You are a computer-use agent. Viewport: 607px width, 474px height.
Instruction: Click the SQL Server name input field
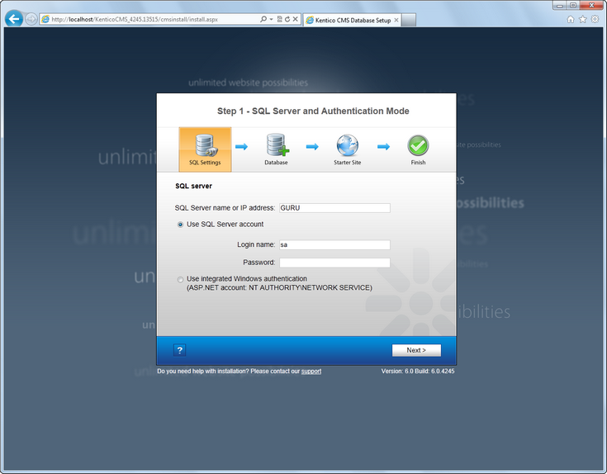tap(334, 208)
